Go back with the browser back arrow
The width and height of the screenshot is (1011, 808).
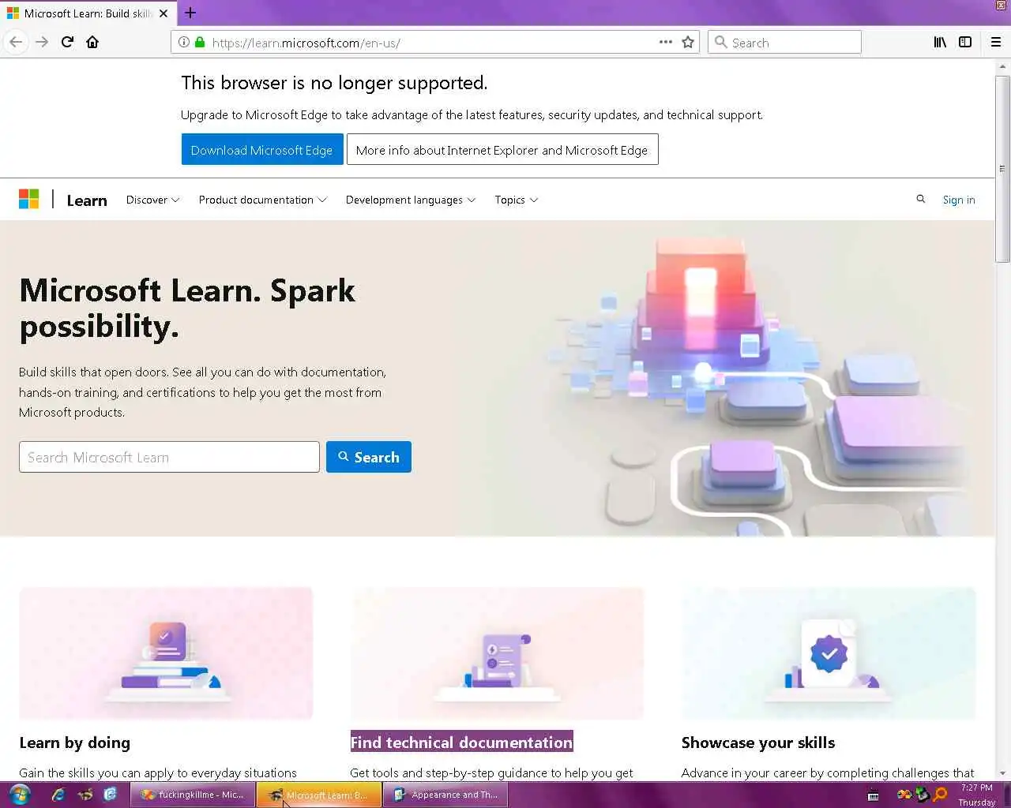coord(16,42)
